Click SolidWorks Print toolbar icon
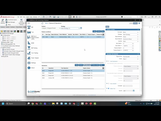The width and height of the screenshot is (161, 121). point(58,17)
